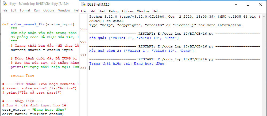Open the Format menu in the editor
Screen dimensions: 267x116
point(25,10)
